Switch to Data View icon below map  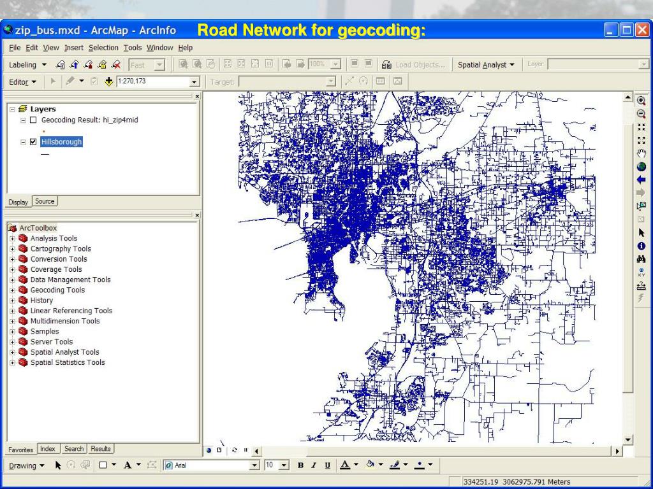pos(209,450)
